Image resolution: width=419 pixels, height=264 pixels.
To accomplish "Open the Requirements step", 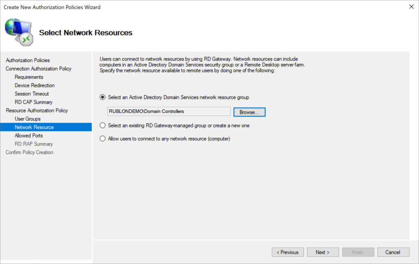I will [x=29, y=77].
